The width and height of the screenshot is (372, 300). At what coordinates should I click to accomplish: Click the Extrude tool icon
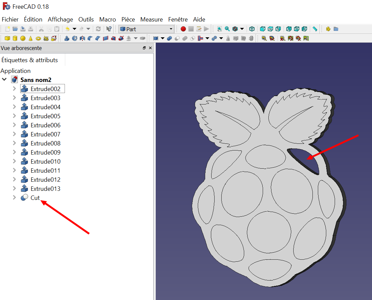(x=67, y=38)
